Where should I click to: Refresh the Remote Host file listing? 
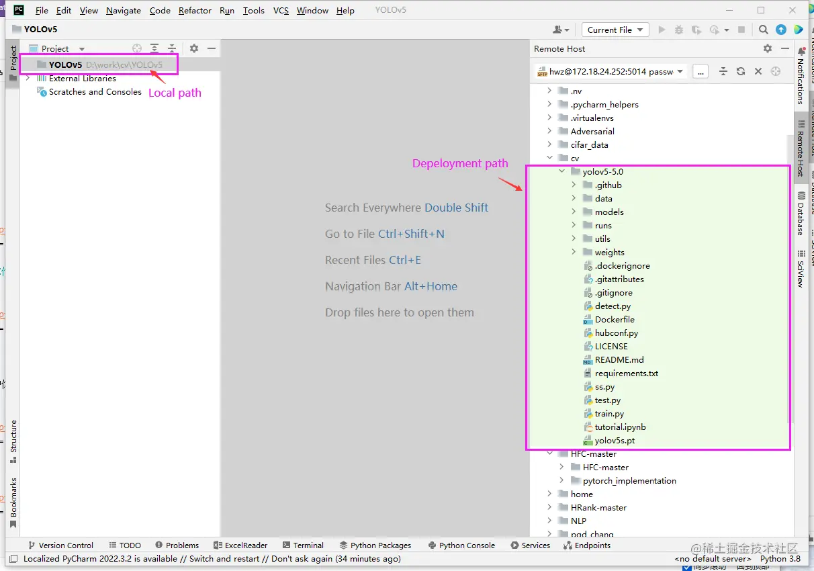pos(741,71)
